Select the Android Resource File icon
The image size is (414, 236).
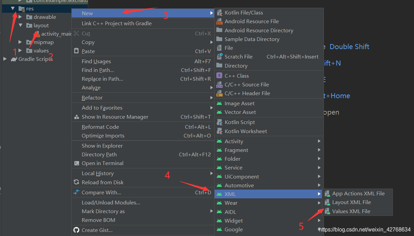[219, 22]
